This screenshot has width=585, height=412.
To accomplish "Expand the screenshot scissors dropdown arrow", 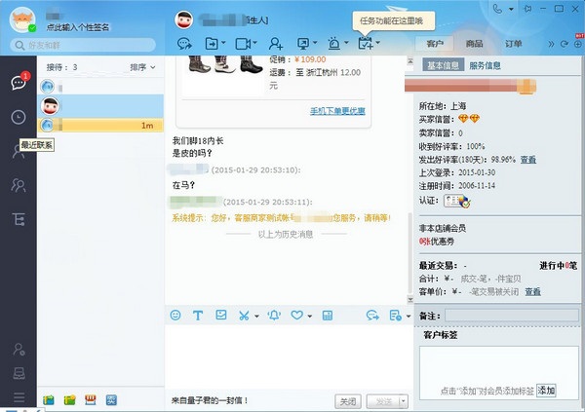I will (x=256, y=317).
